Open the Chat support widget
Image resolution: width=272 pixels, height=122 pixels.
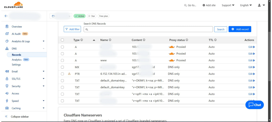click(x=254, y=105)
